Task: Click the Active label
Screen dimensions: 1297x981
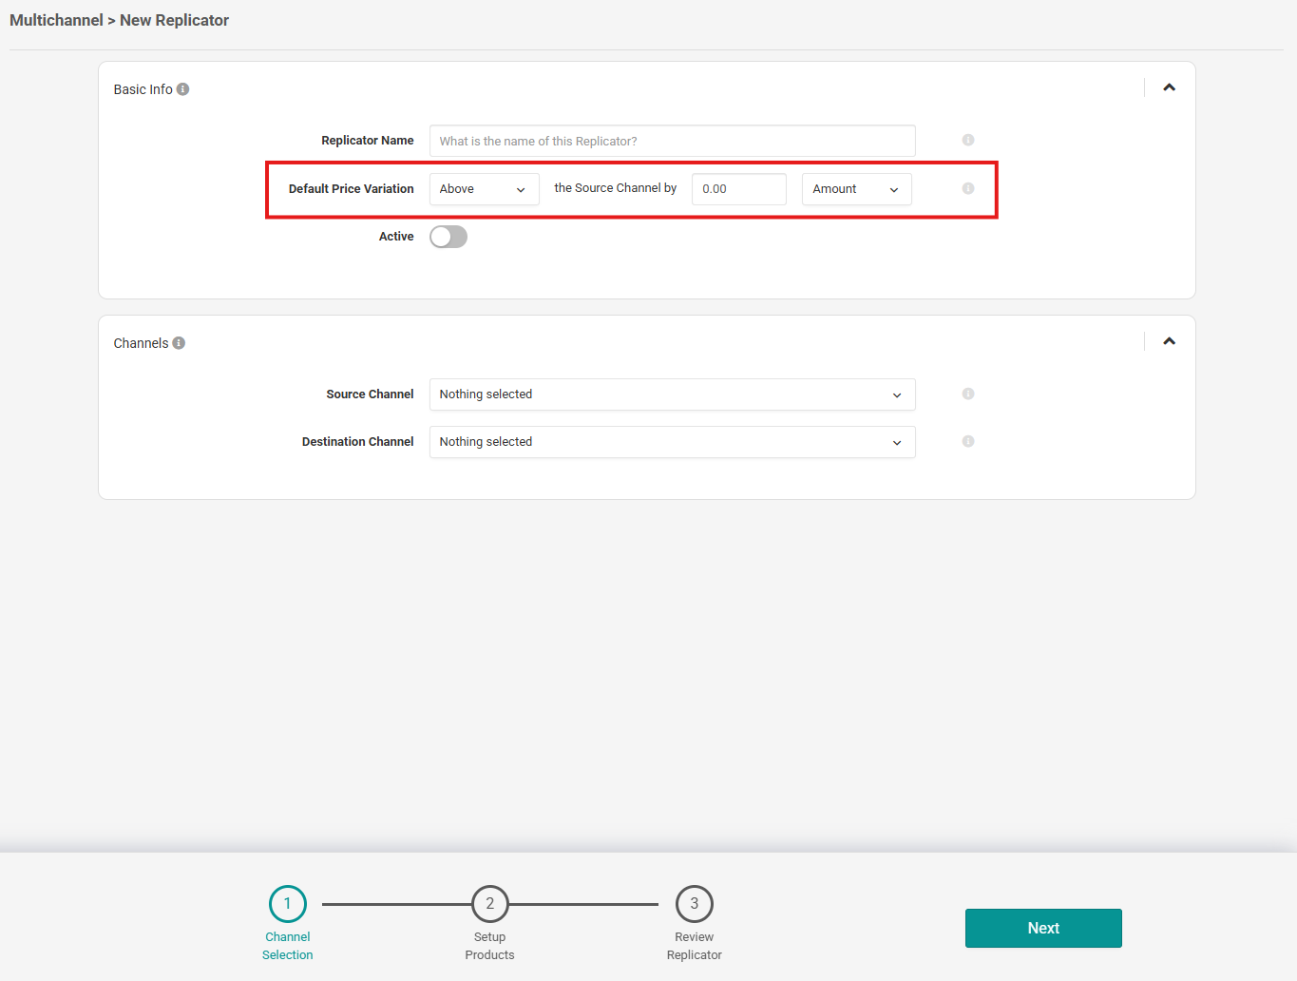Action: [x=396, y=237]
